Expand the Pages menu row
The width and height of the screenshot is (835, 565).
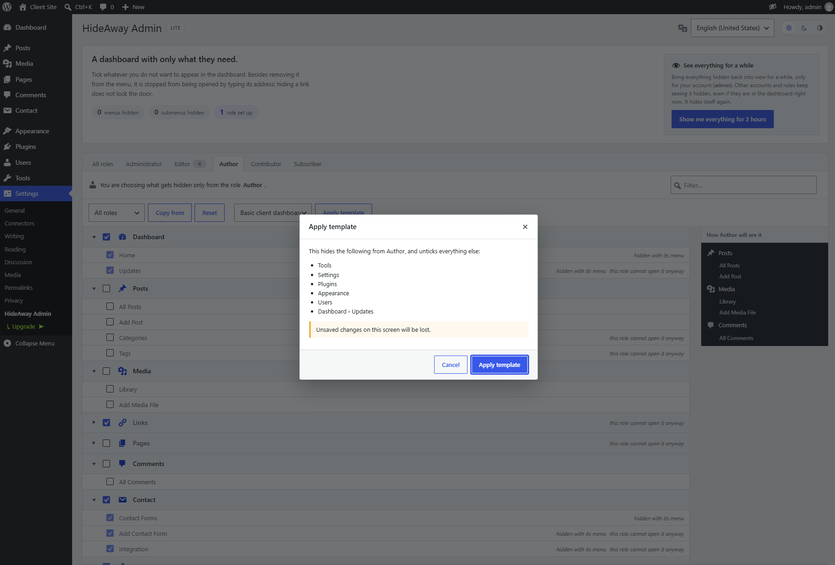pos(94,443)
